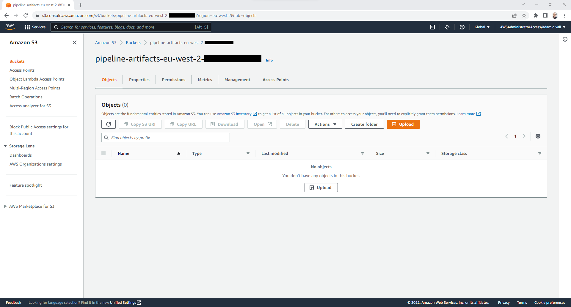
Task: Collapse the Storage Lens section
Action: pyautogui.click(x=5, y=146)
